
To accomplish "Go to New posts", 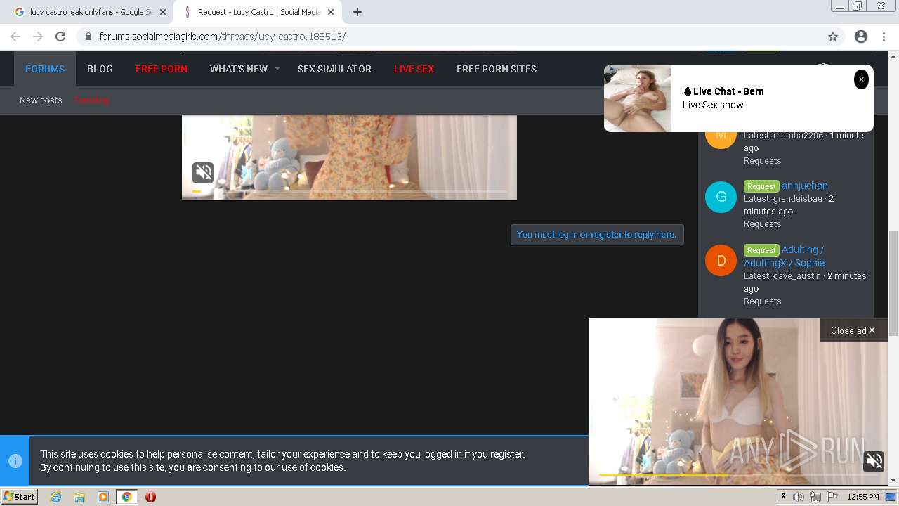I will [x=41, y=100].
